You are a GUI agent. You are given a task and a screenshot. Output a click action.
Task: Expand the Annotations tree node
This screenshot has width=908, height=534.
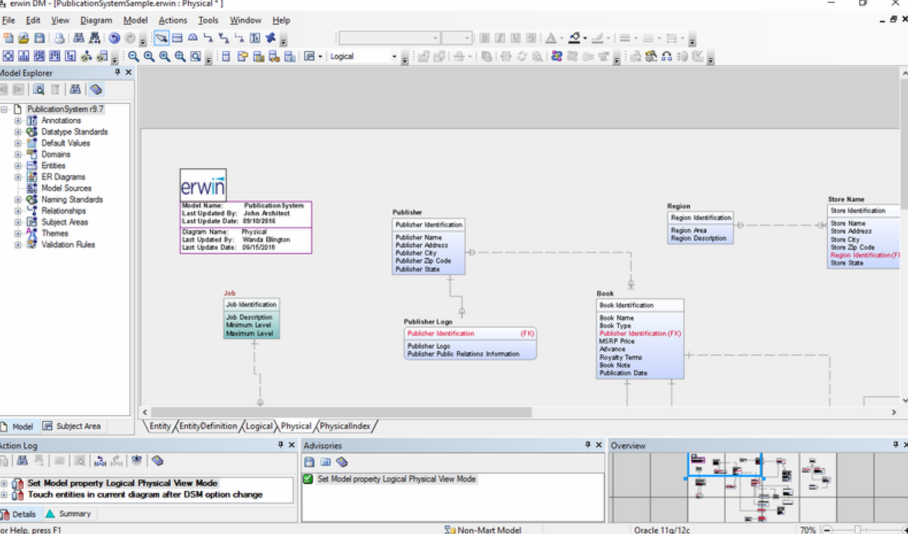coord(18,121)
